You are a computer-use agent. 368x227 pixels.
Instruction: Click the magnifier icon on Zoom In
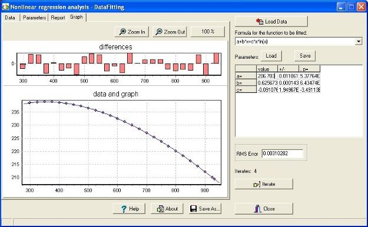tap(122, 32)
